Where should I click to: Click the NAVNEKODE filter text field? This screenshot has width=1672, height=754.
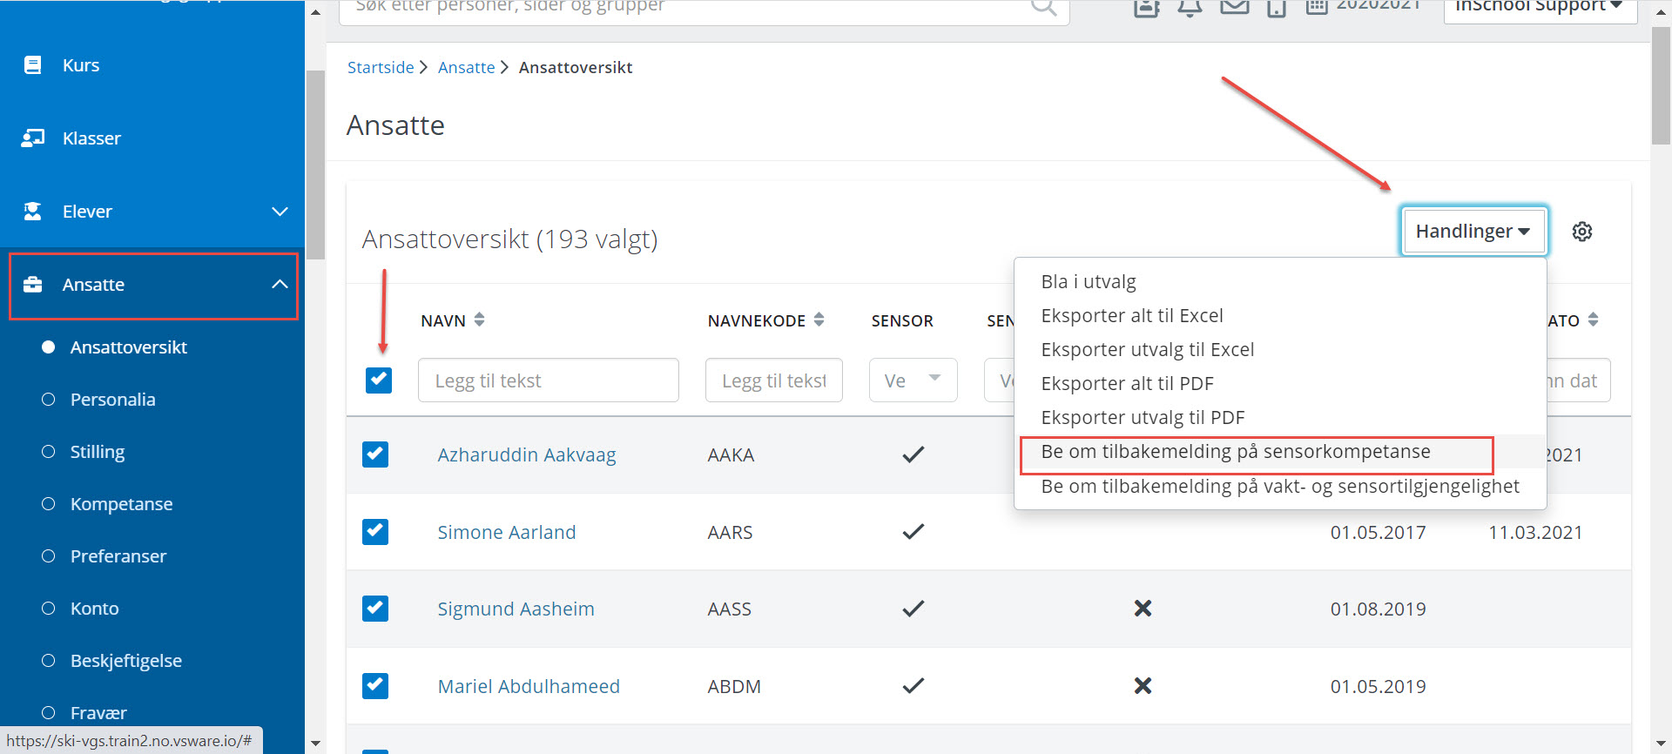(774, 380)
